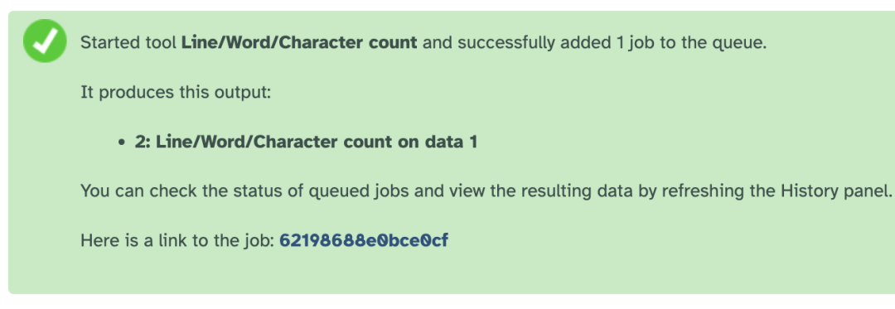
Task: Click the white check inside the green circle
Action: (x=45, y=41)
